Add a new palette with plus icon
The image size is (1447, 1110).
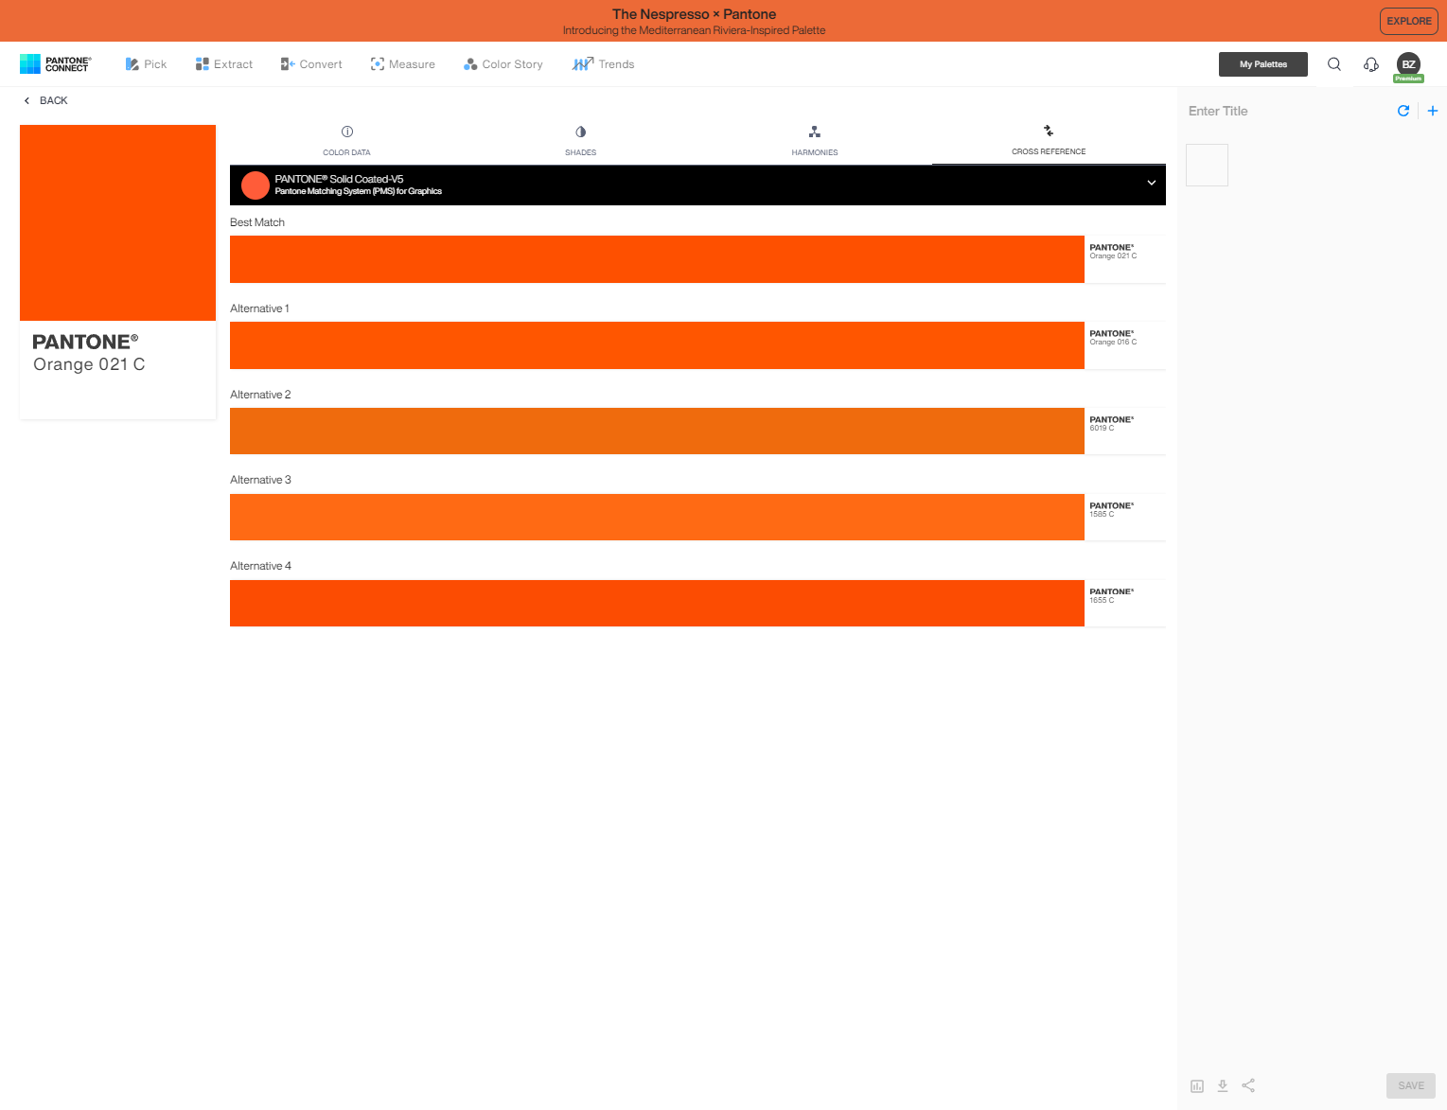(1433, 111)
